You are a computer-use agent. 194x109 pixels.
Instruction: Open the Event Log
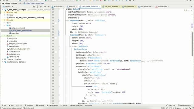pos(171,105)
